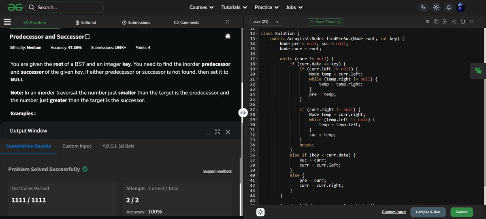Collapse the curr.right if-block at line 27
The width and height of the screenshot is (486, 219).
point(258,110)
